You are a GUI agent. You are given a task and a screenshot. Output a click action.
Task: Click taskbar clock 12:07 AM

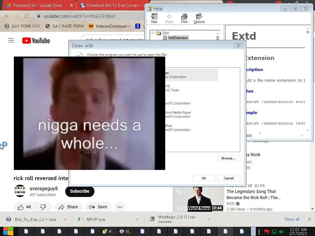pyautogui.click(x=298, y=231)
